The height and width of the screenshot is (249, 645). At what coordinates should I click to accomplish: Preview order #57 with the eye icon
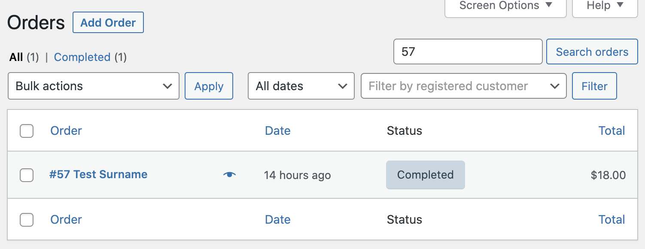coord(230,174)
